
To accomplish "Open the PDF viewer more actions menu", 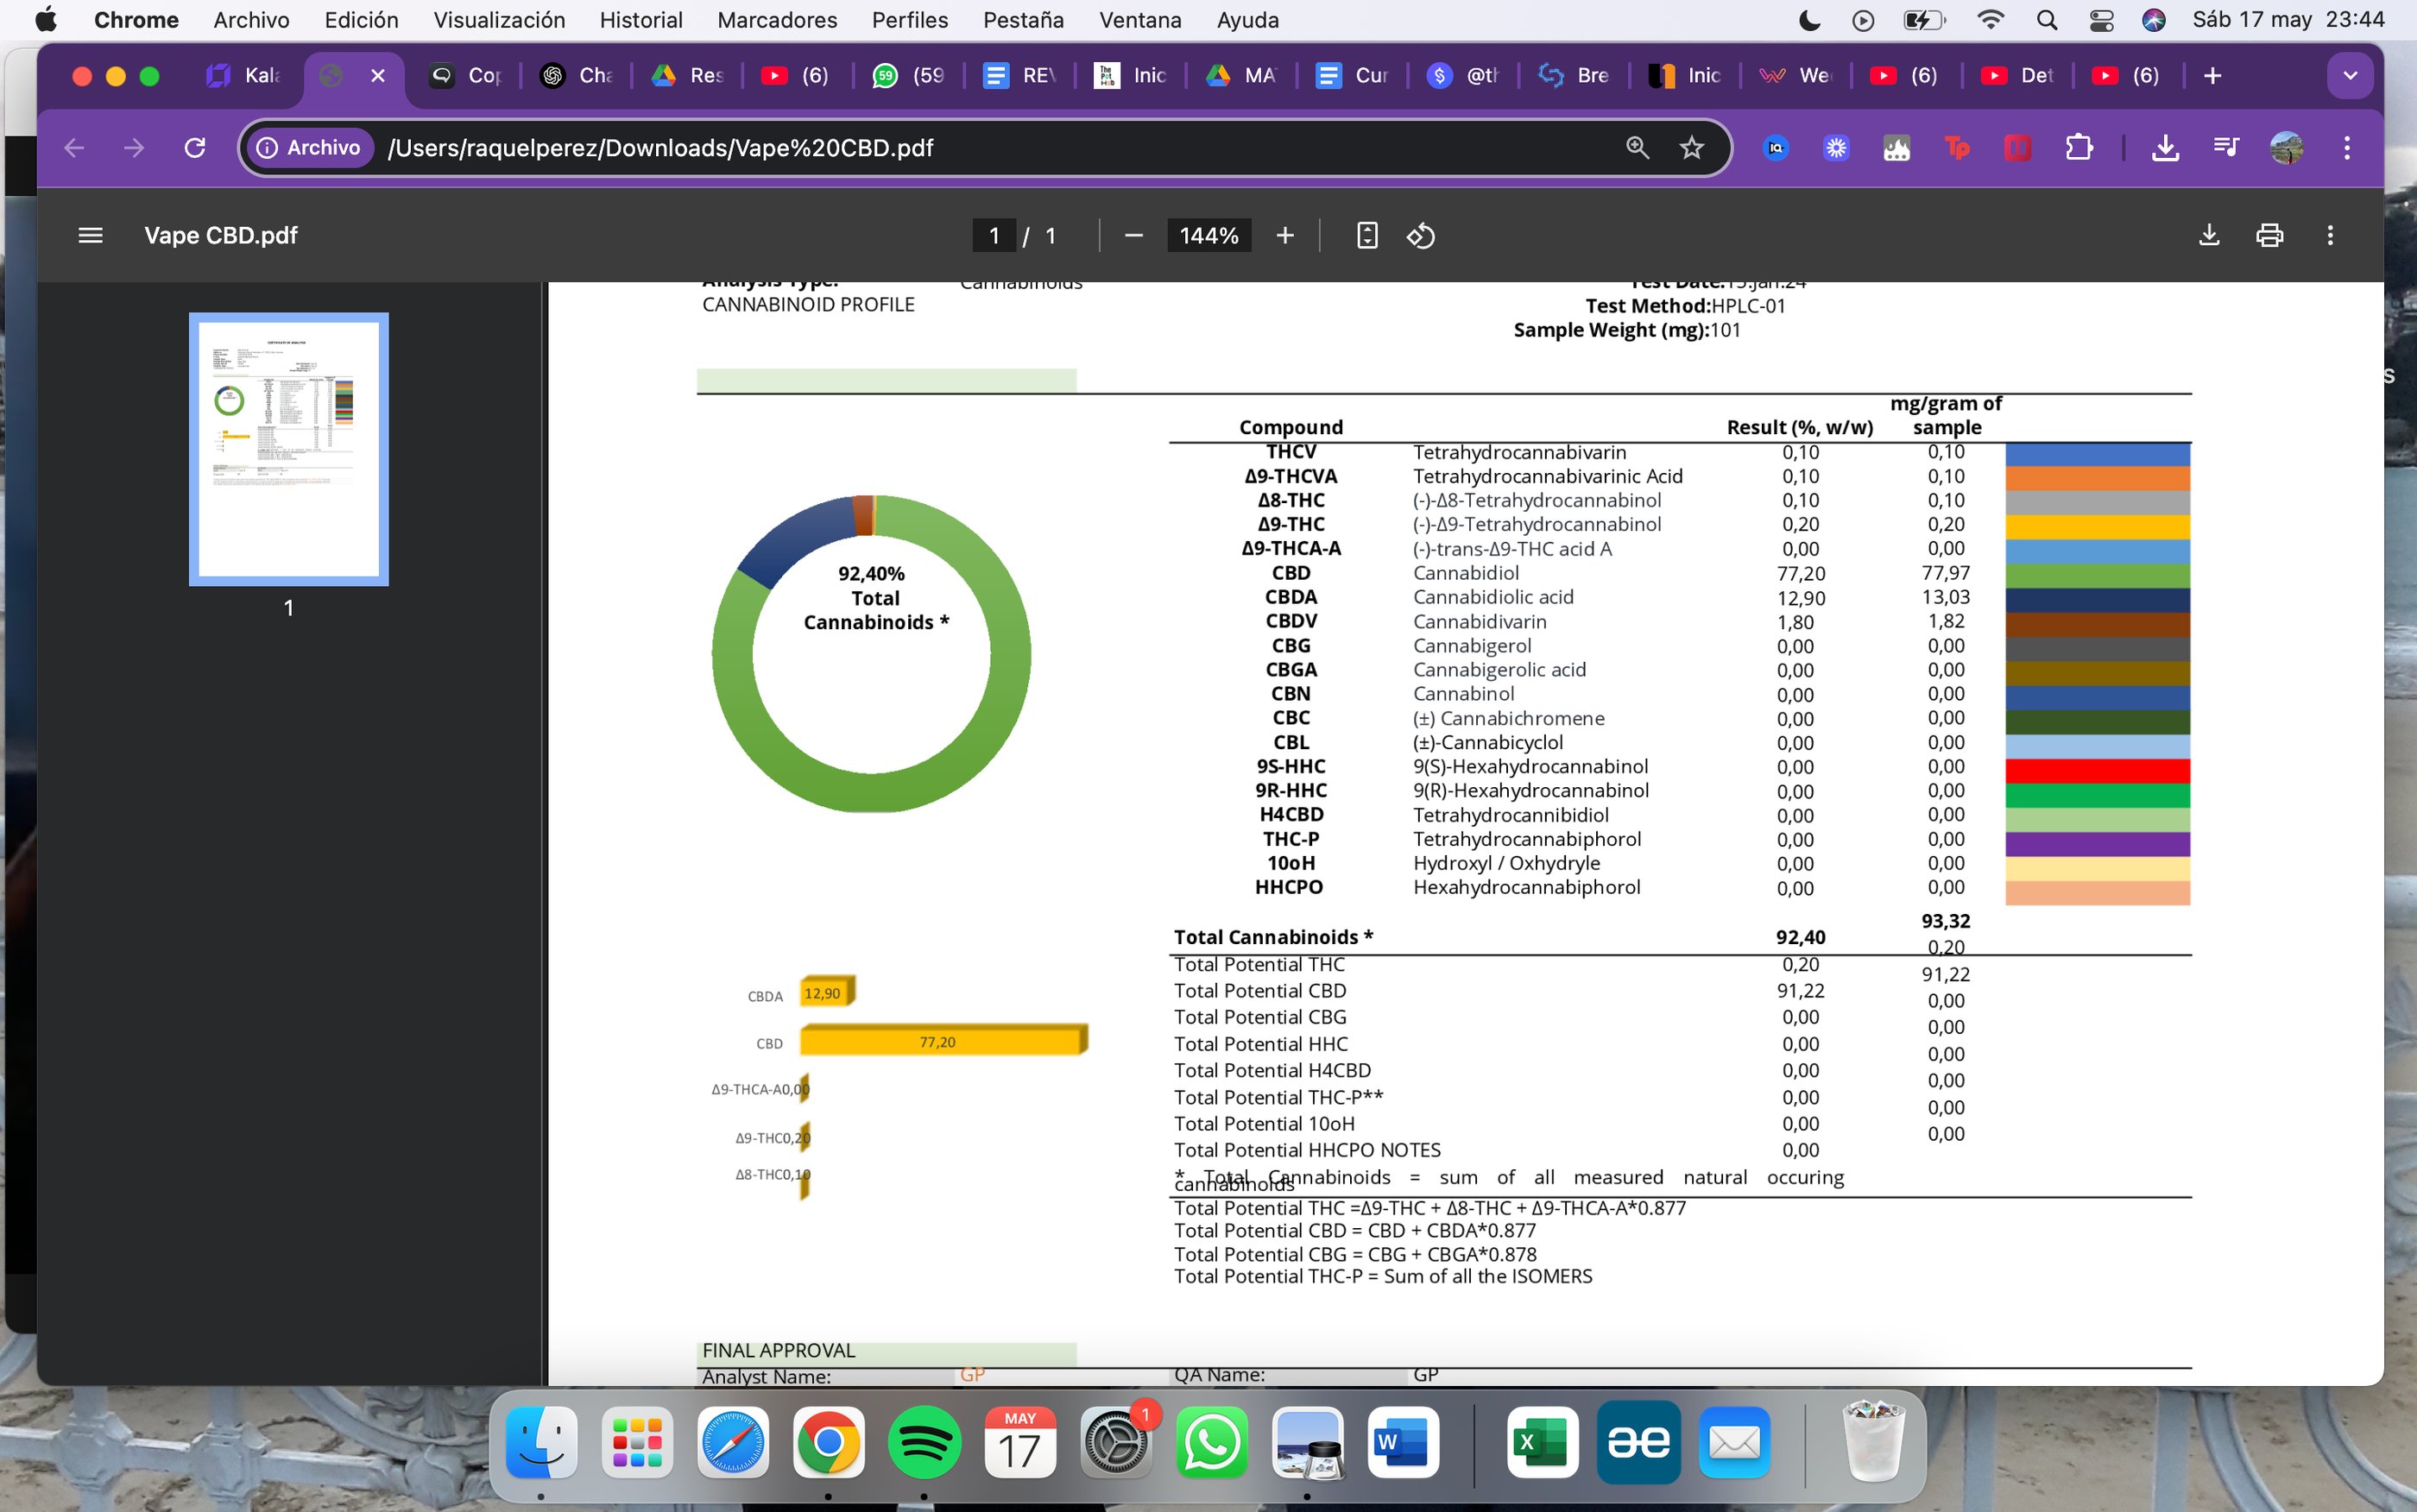I will coord(2330,236).
